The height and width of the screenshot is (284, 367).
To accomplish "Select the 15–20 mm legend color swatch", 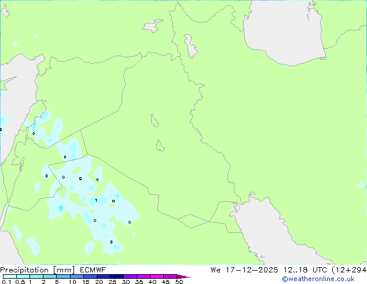I will (90, 276).
